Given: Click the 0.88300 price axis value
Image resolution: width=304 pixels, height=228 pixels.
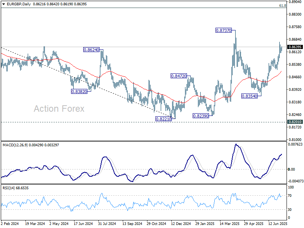Looking at the screenshot, I should coord(295,14).
